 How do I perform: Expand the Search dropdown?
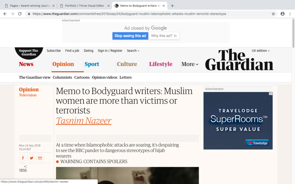tap(133, 51)
